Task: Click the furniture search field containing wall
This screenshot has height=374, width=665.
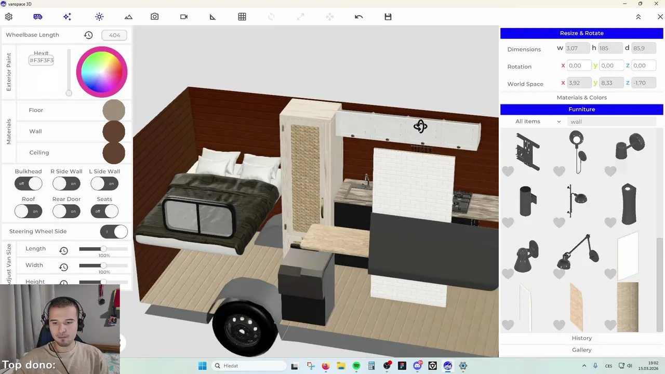Action: [x=612, y=122]
